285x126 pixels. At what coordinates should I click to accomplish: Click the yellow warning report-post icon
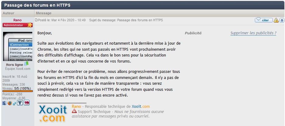pos(276,20)
